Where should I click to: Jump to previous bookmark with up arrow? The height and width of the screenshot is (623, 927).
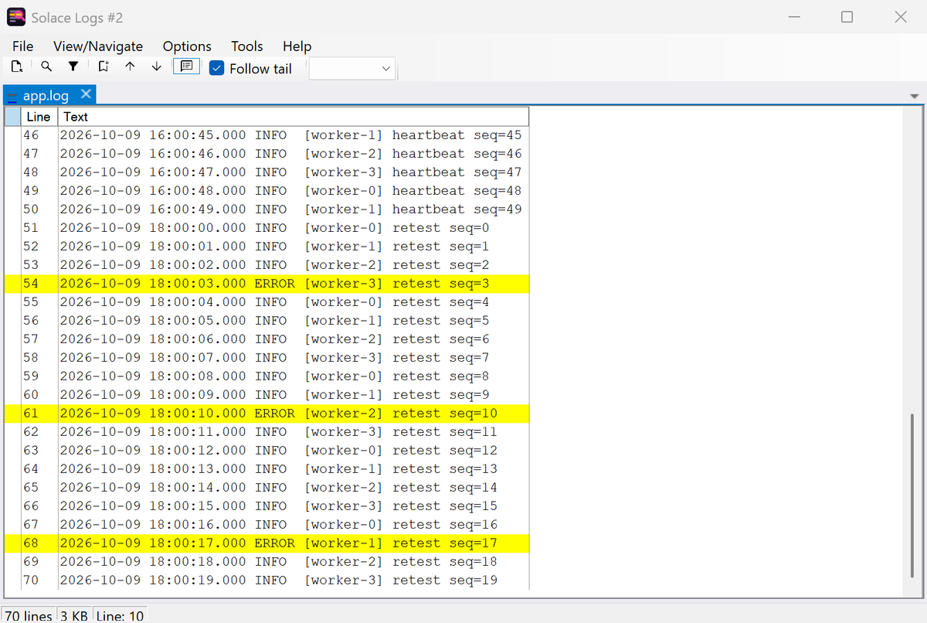(130, 67)
